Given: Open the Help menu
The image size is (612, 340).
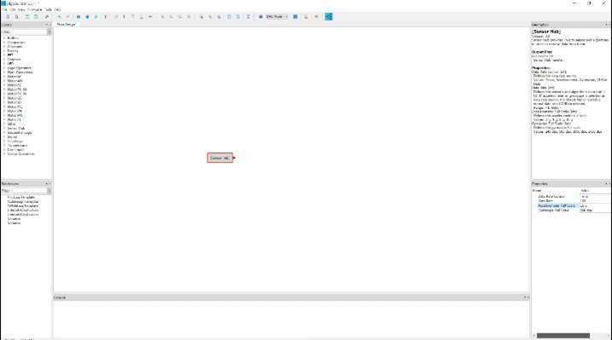Looking at the screenshot, I should coord(58,9).
